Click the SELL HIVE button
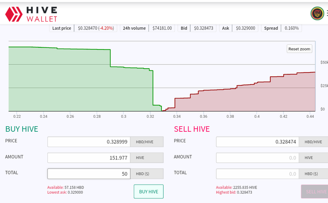This screenshot has width=328, height=203. coord(315,191)
